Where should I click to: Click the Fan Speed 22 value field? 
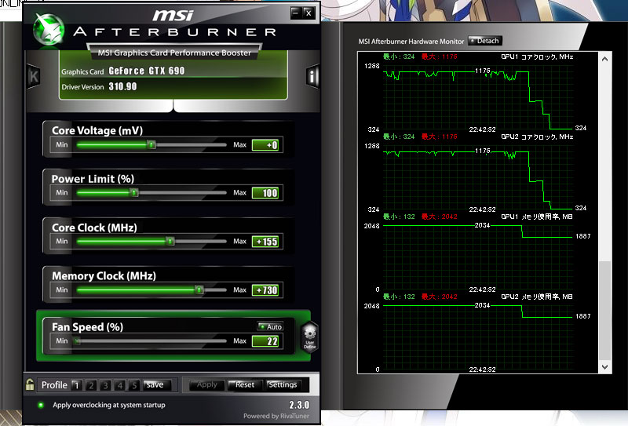point(265,341)
